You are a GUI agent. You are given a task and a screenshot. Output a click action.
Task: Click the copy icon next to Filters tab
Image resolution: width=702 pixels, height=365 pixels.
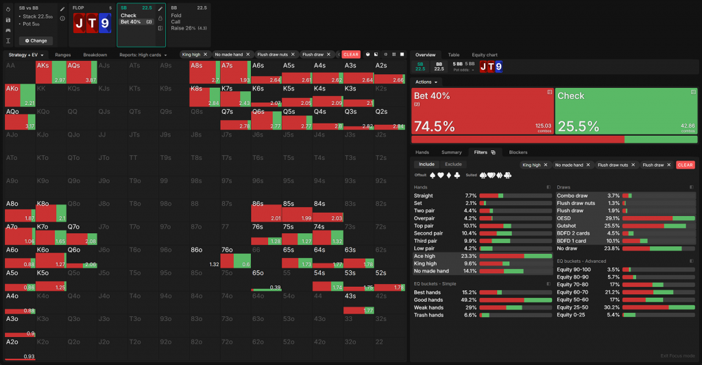coord(493,152)
